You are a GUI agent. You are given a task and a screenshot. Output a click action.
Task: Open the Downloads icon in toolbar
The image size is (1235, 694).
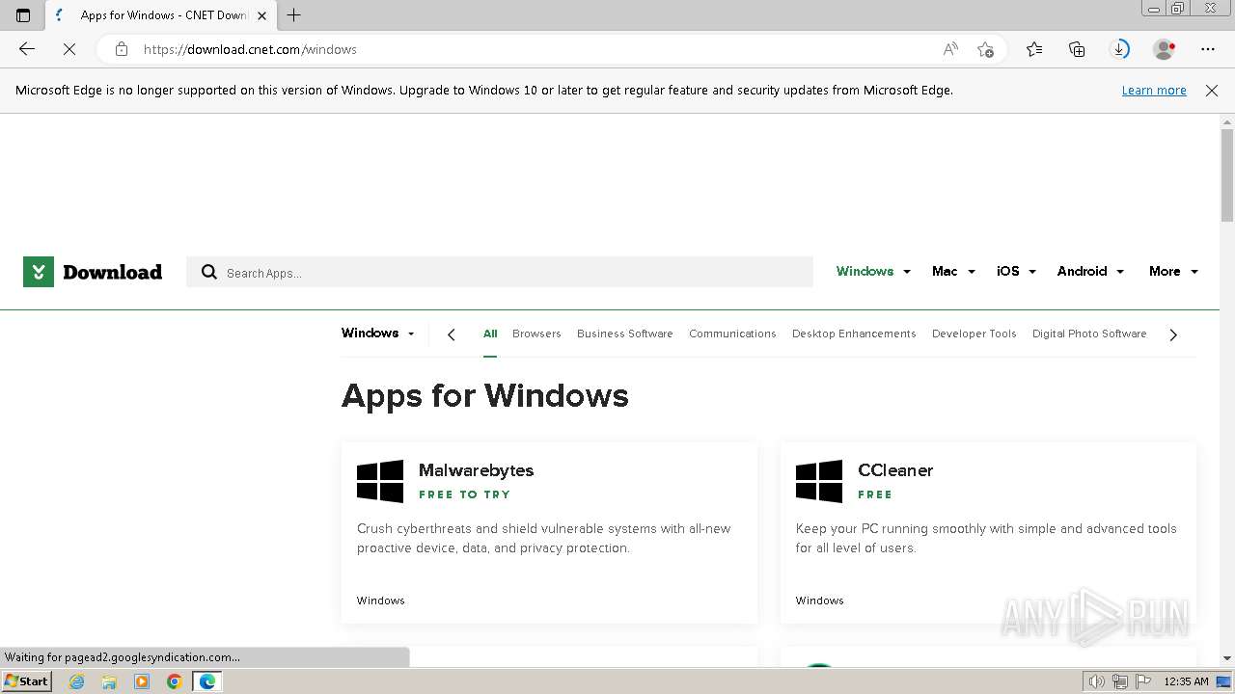(1119, 49)
